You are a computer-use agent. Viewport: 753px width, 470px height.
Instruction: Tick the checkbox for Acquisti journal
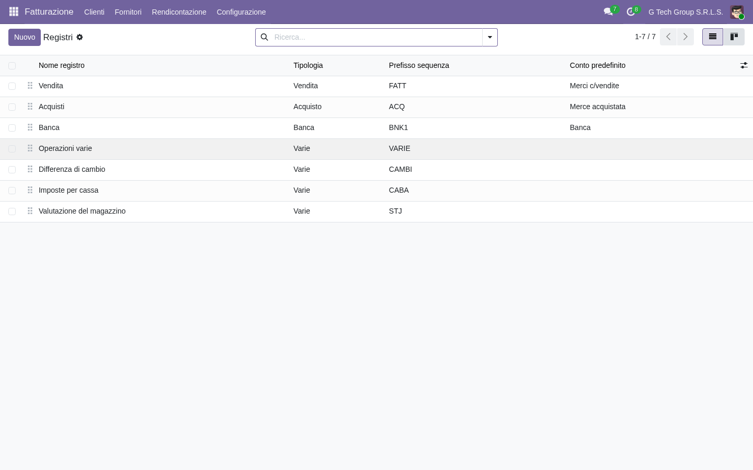(12, 107)
